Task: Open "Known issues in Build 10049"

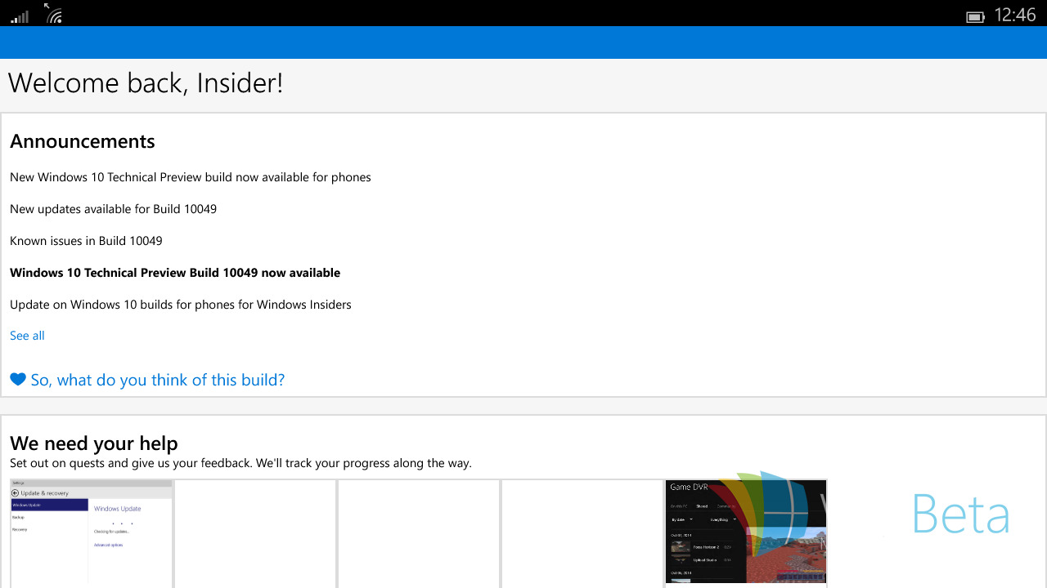Action: (86, 241)
